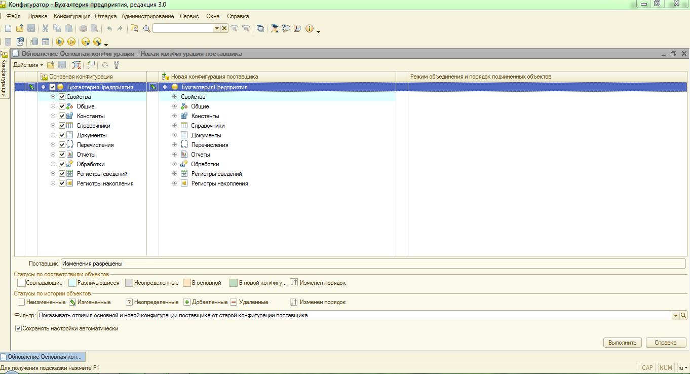The height and width of the screenshot is (374, 690).
Task: Open global search with the folder-magnifier icon
Action: (x=134, y=29)
